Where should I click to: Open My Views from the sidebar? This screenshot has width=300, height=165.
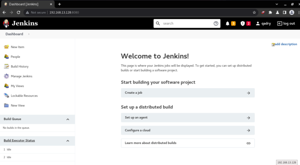pos(18,86)
